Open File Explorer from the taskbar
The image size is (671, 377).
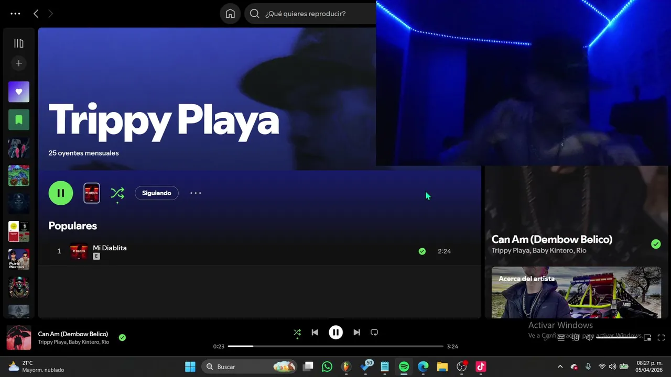click(442, 367)
